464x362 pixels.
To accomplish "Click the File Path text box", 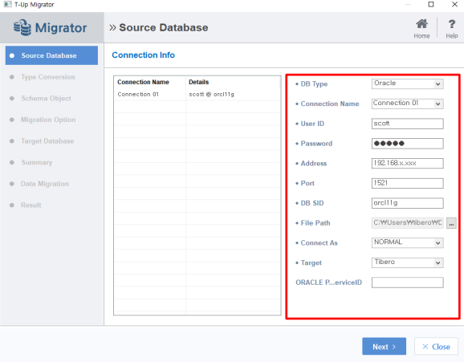I will 407,223.
